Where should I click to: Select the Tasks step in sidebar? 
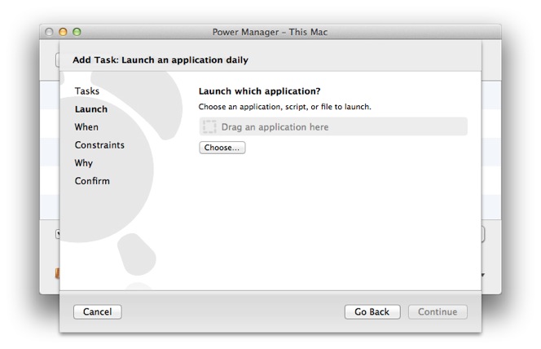(87, 91)
